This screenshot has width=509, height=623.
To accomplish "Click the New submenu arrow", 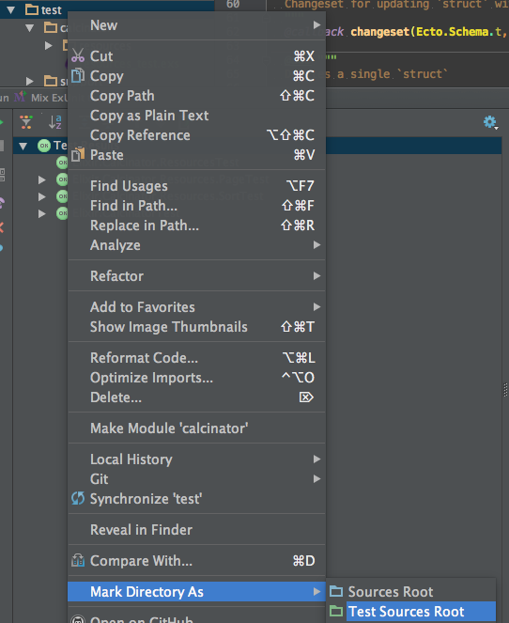I will click(316, 25).
